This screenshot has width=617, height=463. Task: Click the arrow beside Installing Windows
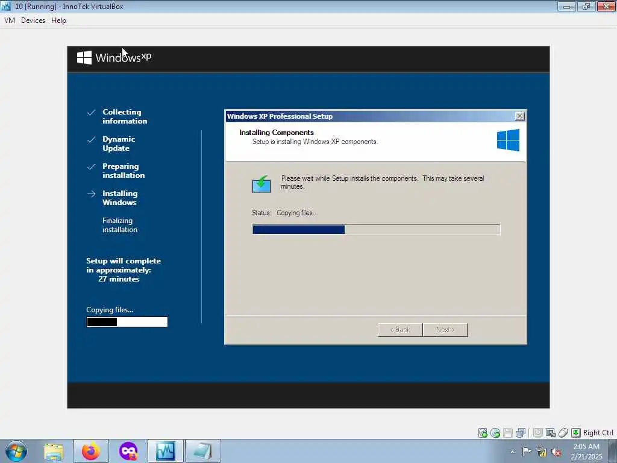pos(92,194)
